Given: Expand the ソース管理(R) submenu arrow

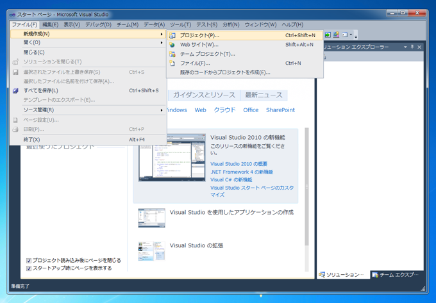Looking at the screenshot, I should [162, 110].
